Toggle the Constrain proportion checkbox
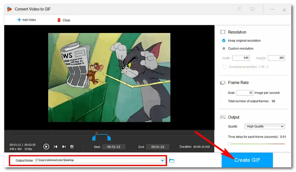Screen dimensions: 296x172 [225, 67]
